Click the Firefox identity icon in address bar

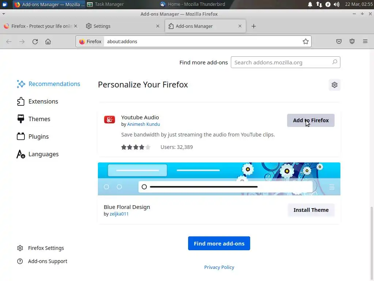[x=91, y=42]
